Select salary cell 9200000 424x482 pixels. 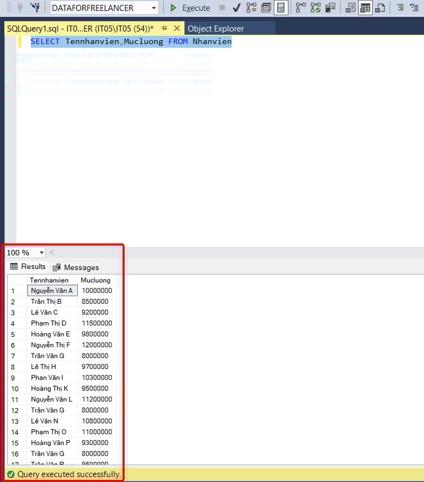point(97,312)
